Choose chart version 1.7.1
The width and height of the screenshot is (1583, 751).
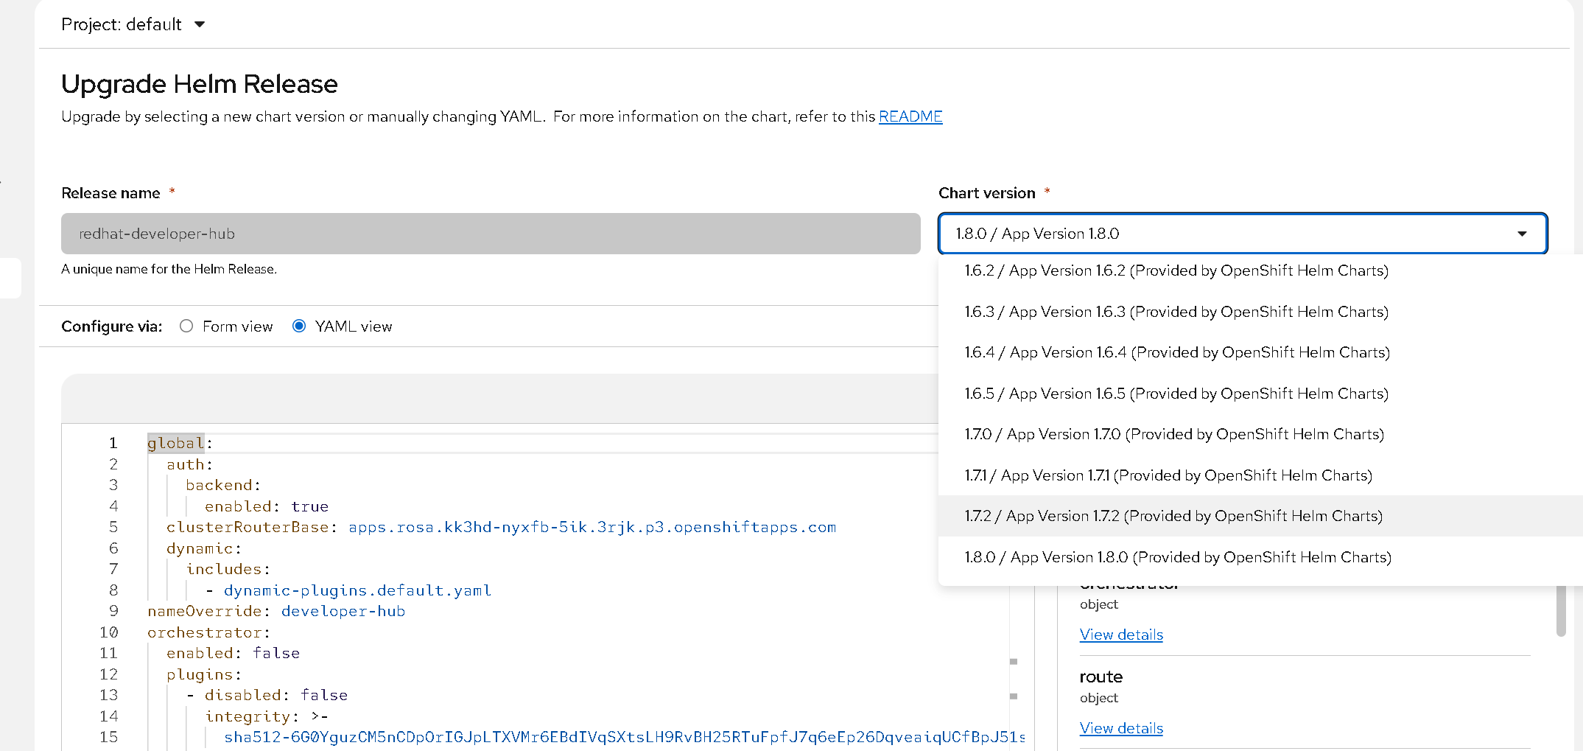click(x=1168, y=475)
